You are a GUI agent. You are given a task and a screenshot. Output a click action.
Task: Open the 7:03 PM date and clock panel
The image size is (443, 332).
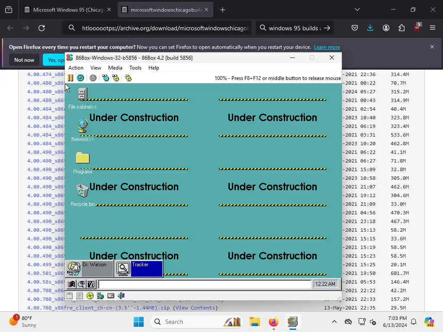pyautogui.click(x=395, y=322)
